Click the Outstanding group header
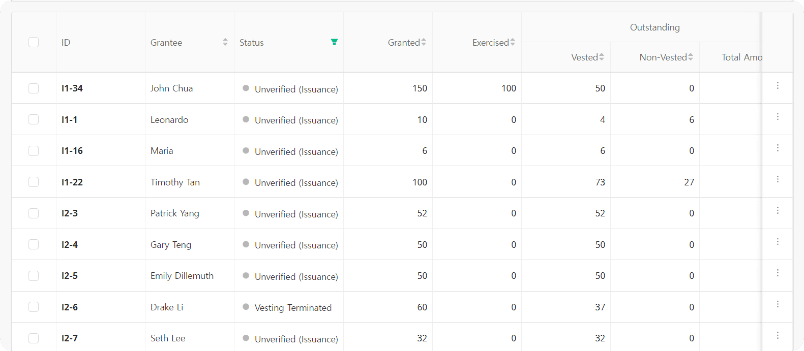 coord(654,27)
